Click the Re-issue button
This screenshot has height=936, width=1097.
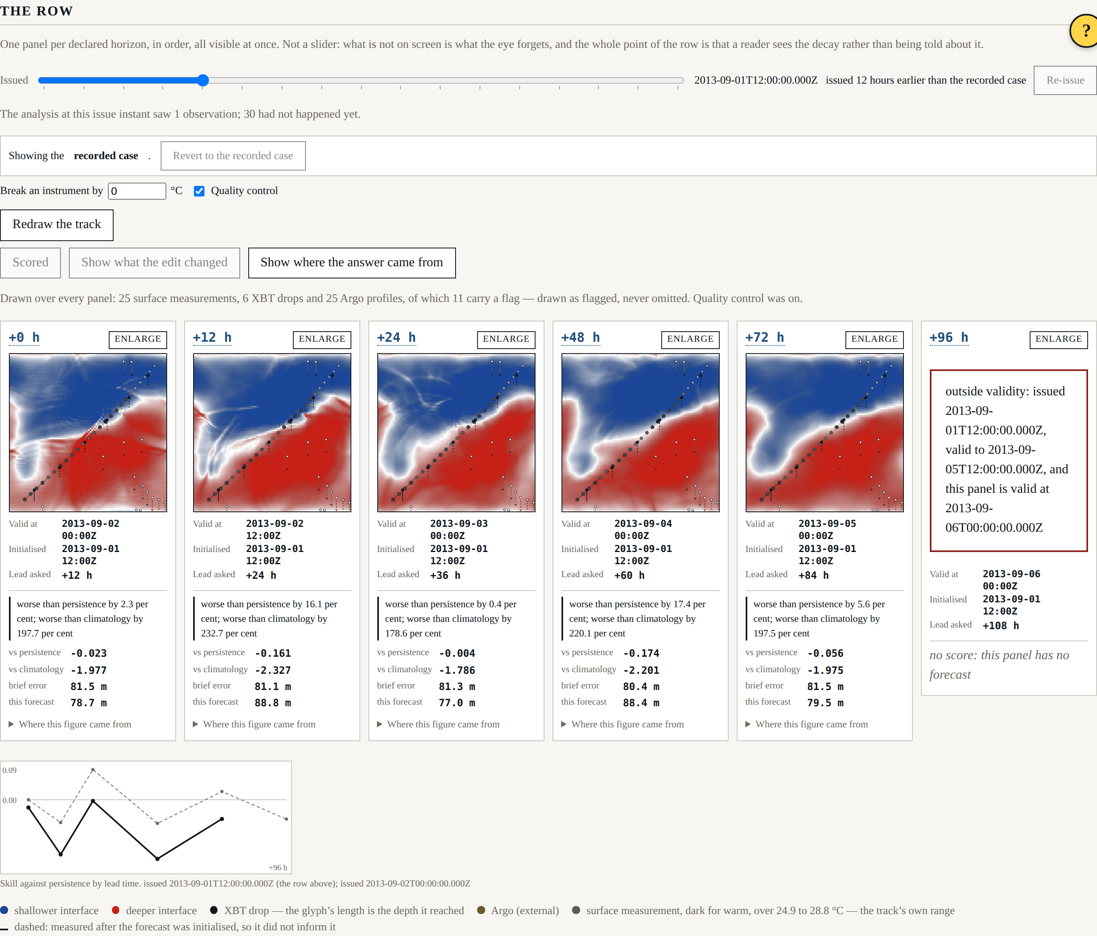(1065, 80)
